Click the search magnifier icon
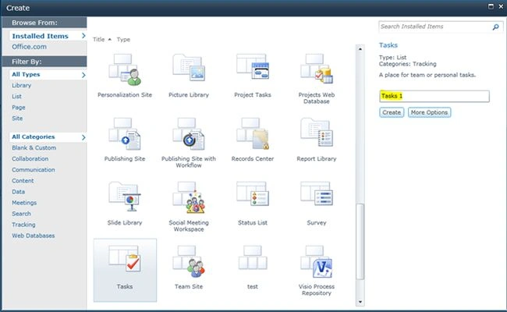The image size is (507, 312). [x=495, y=27]
